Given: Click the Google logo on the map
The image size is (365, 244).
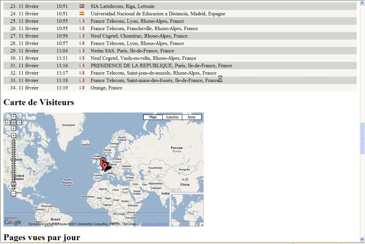Looking at the screenshot, I should 13,222.
